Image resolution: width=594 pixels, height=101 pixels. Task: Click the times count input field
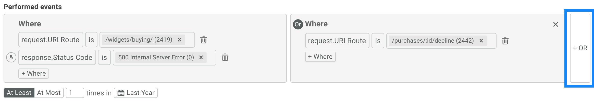pyautogui.click(x=75, y=93)
